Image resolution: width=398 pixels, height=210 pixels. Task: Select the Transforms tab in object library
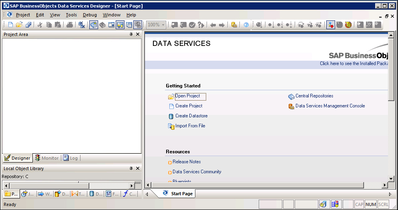78,194
